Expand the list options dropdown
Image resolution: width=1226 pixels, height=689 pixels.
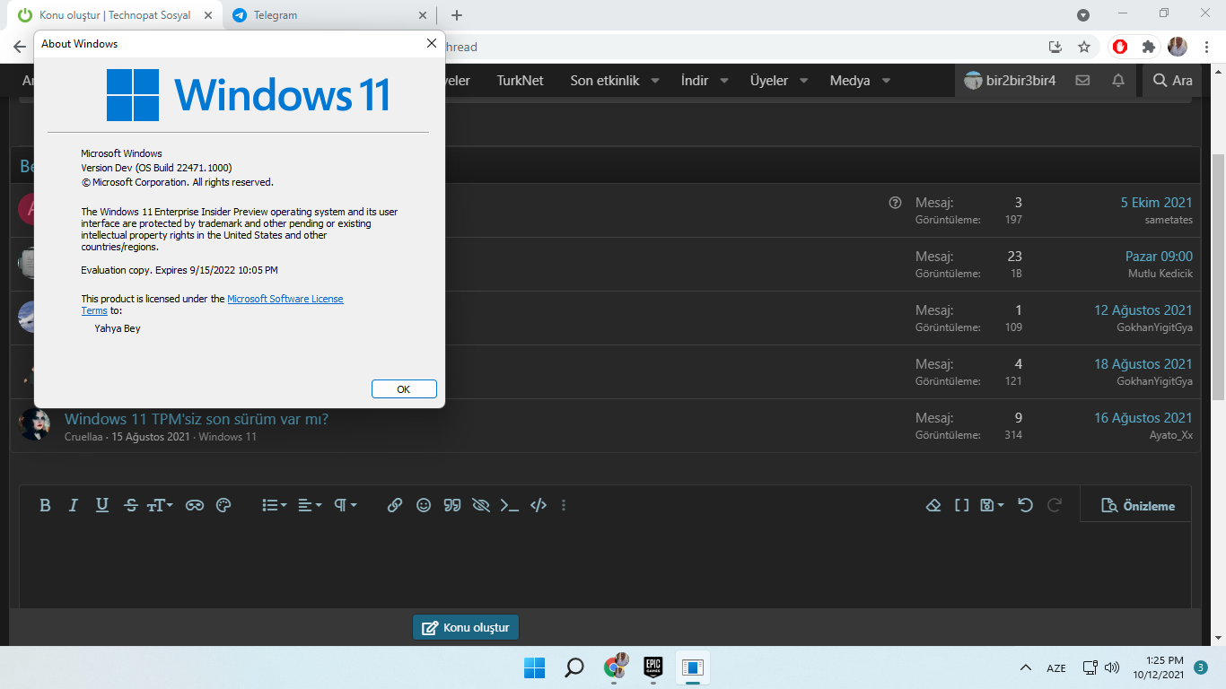(274, 505)
